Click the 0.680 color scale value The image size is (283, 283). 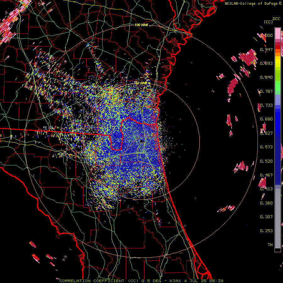[x=266, y=119]
